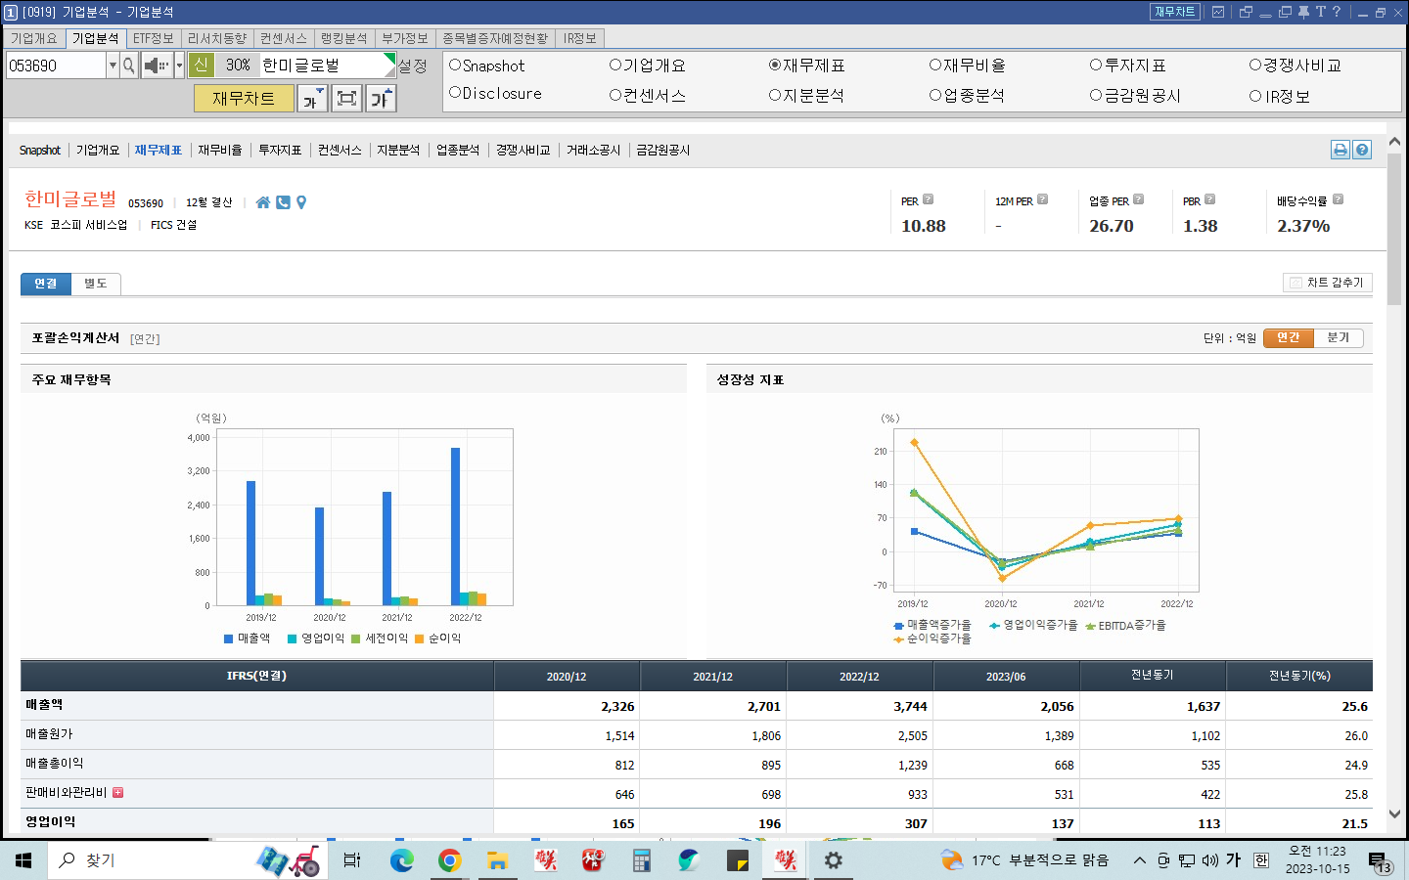Open the stock code dropdown arrow
1409x880 pixels.
(113, 66)
